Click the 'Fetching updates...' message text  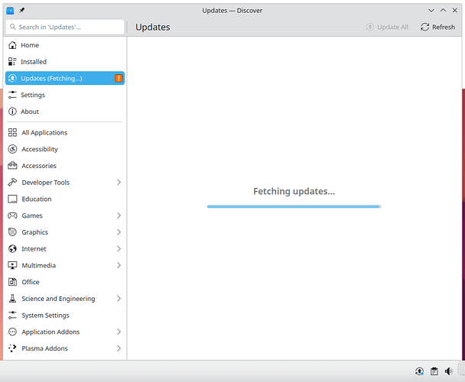pyautogui.click(x=294, y=191)
